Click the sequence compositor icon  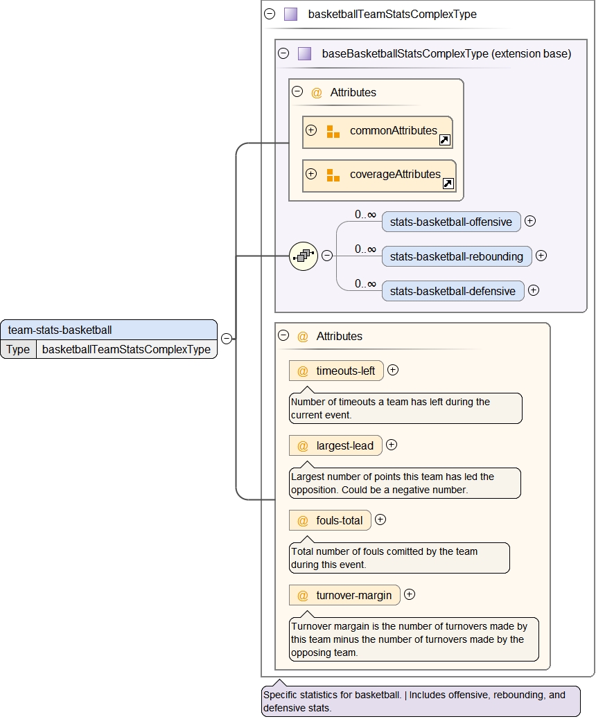point(302,256)
